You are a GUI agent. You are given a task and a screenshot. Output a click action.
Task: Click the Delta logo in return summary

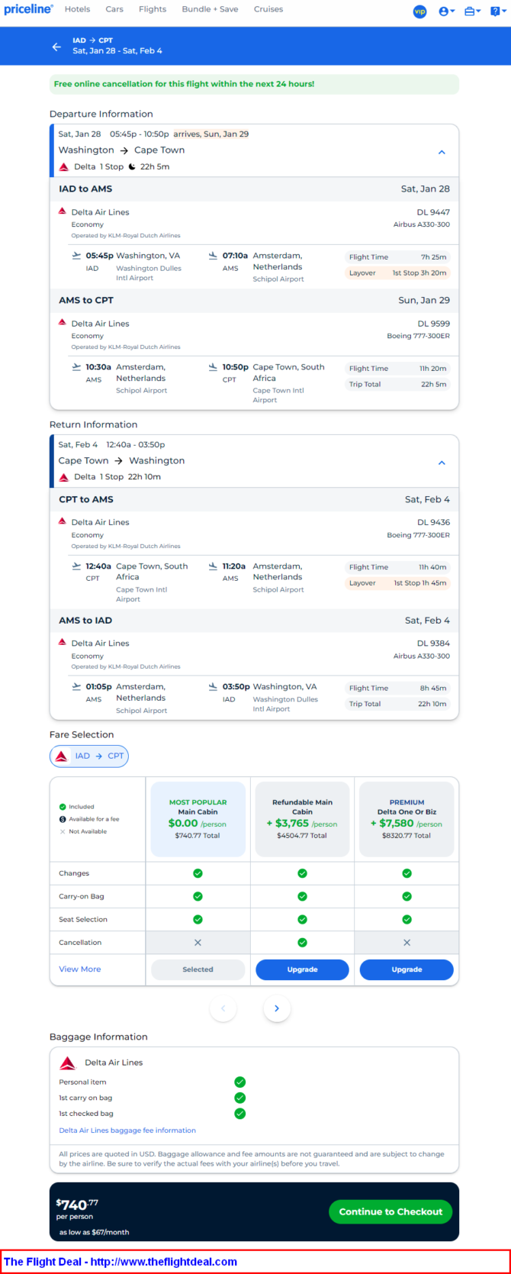(x=64, y=477)
